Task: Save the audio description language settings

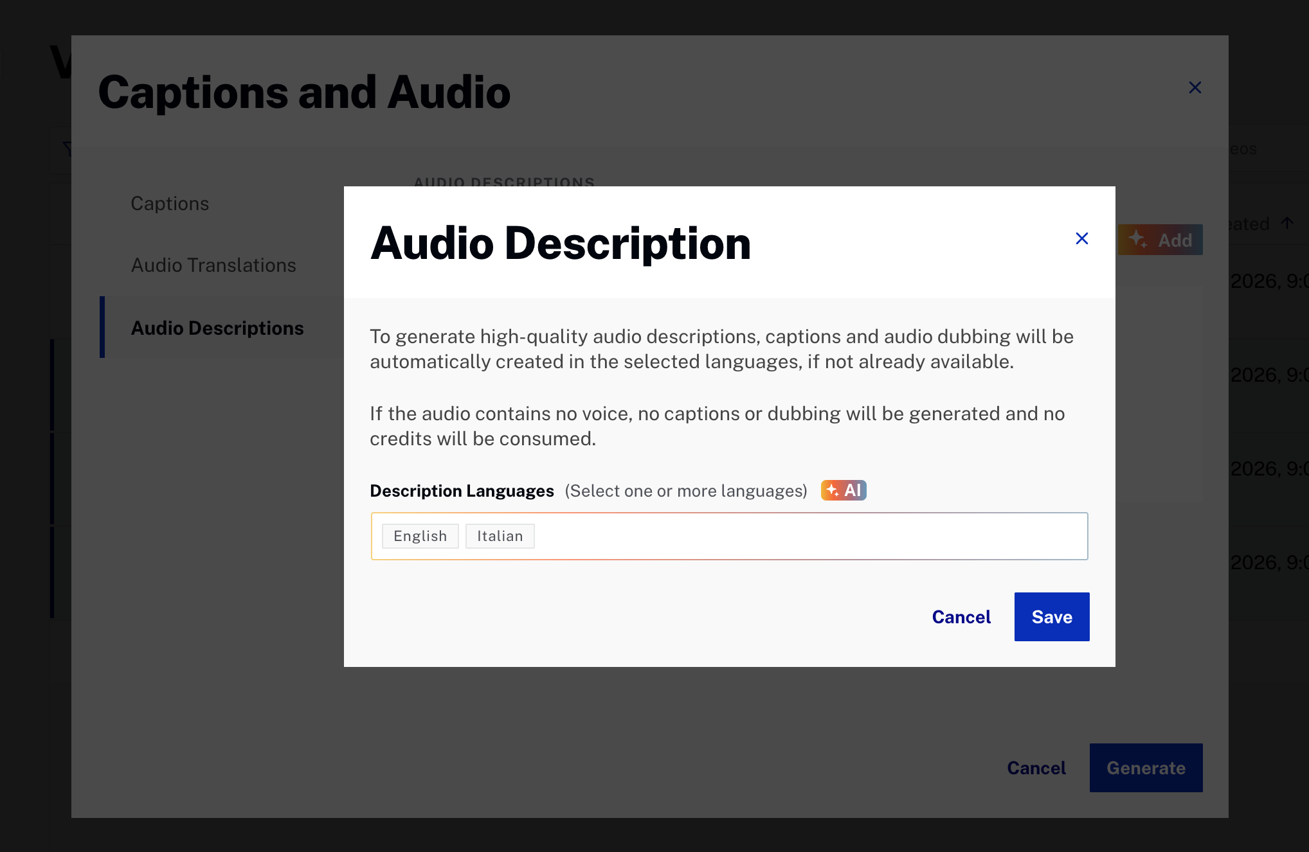Action: [x=1051, y=617]
